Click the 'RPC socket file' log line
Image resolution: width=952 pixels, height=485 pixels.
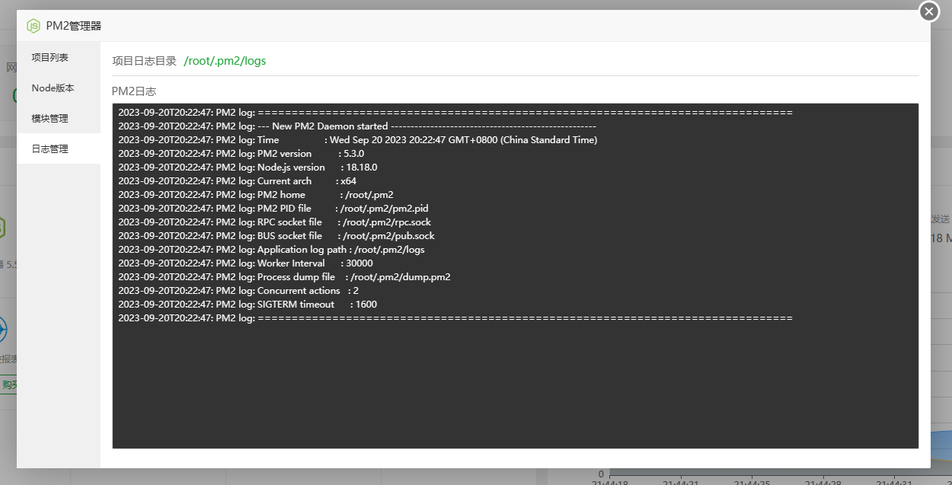[x=275, y=222]
